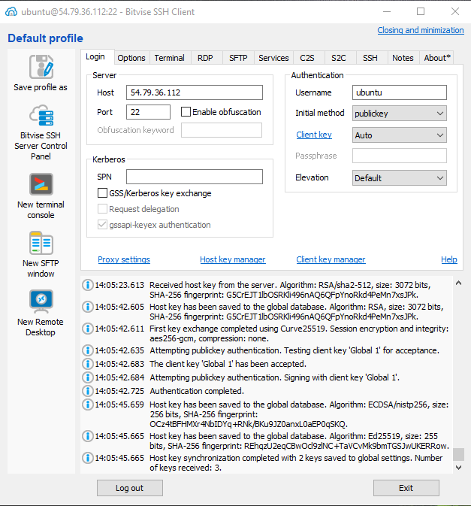The width and height of the screenshot is (471, 506).
Task: Click the log scrollbar thumb
Action: (458, 454)
